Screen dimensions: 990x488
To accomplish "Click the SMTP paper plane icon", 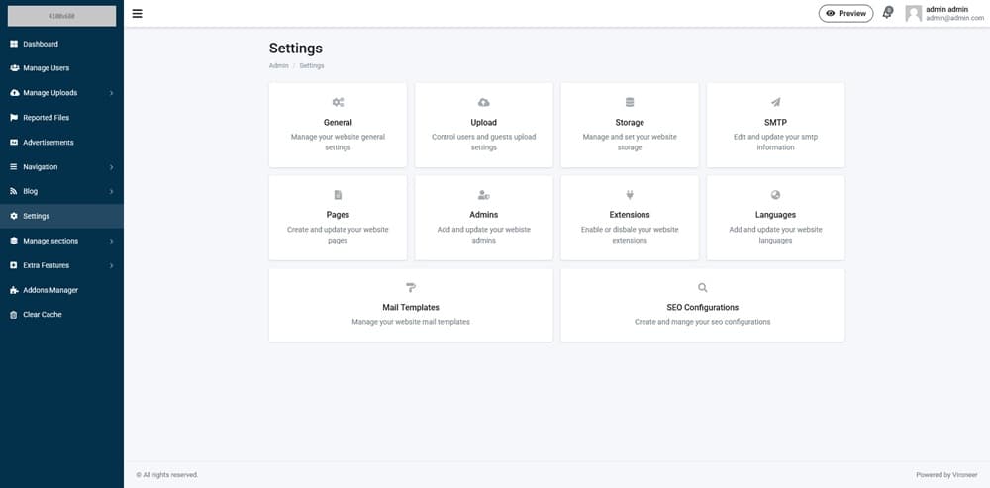I will click(x=775, y=102).
